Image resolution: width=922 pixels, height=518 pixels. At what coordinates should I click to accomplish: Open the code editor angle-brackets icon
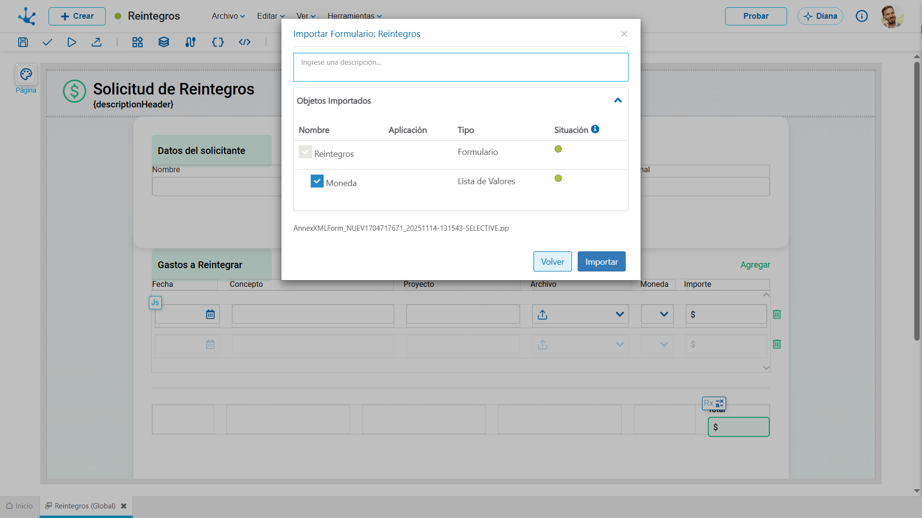[245, 42]
